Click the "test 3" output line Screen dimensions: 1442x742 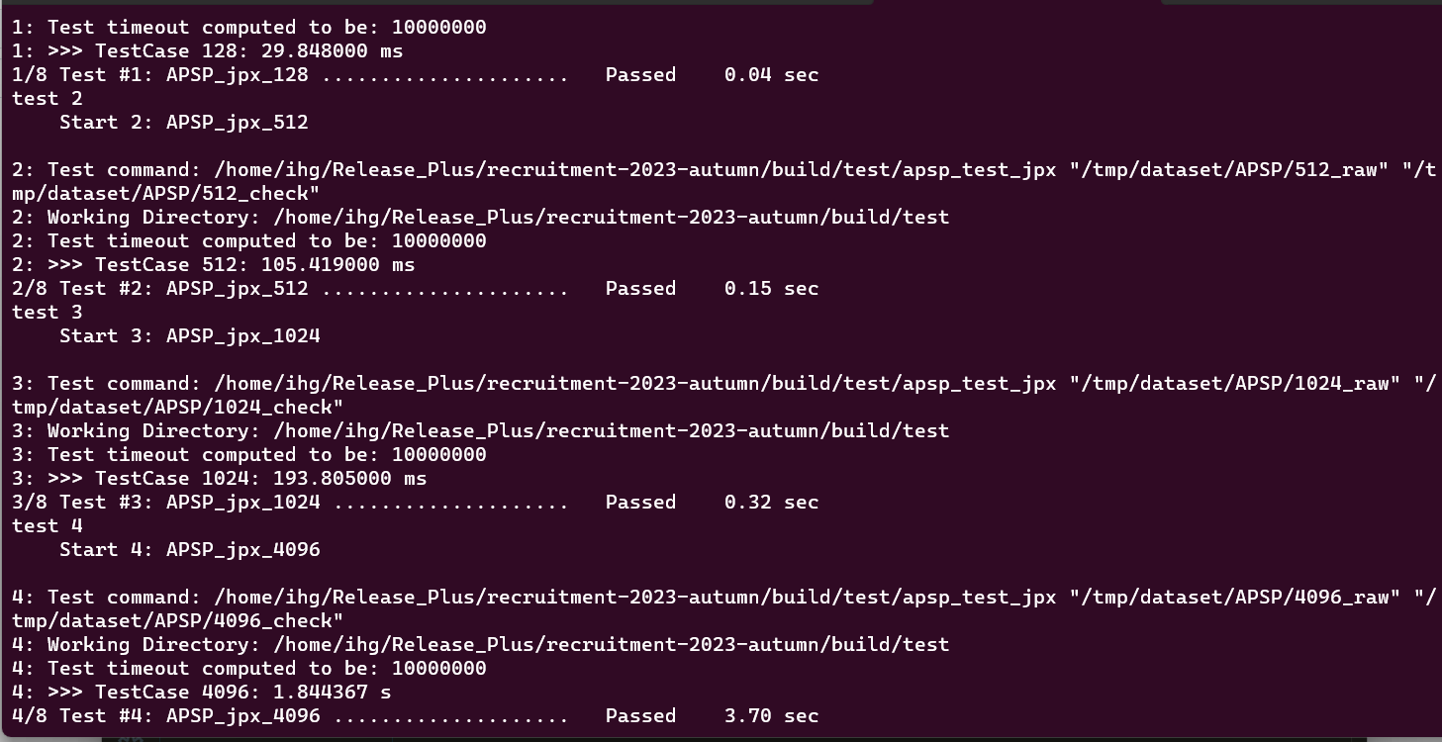tap(48, 312)
